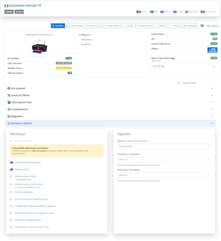
Task: Open Prodotto a Canone dropdown
Action: click(164, 159)
